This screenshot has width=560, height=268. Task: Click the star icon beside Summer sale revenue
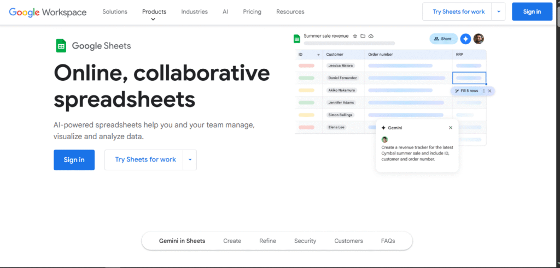(355, 36)
